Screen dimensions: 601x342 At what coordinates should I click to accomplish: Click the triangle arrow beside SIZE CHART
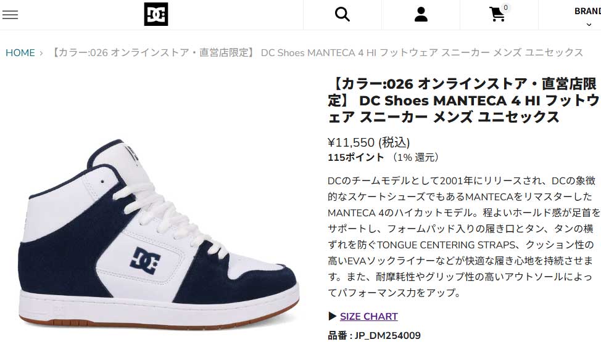coord(333,316)
